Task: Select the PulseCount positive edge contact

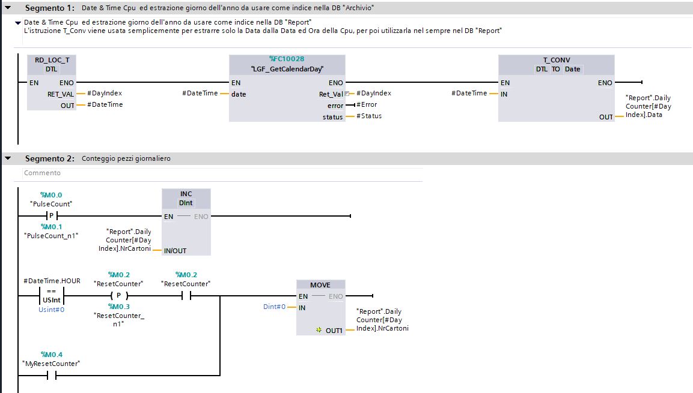Action: click(x=51, y=215)
